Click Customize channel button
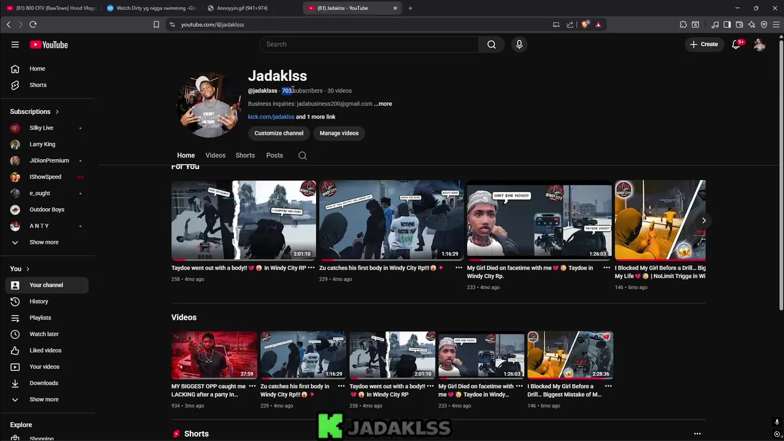Image resolution: width=784 pixels, height=441 pixels. (x=279, y=133)
